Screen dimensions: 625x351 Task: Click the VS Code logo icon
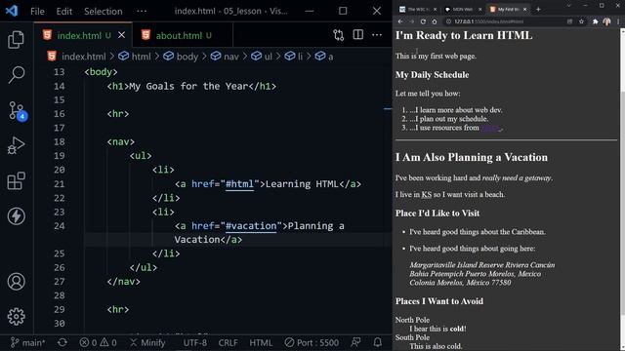tap(12, 11)
